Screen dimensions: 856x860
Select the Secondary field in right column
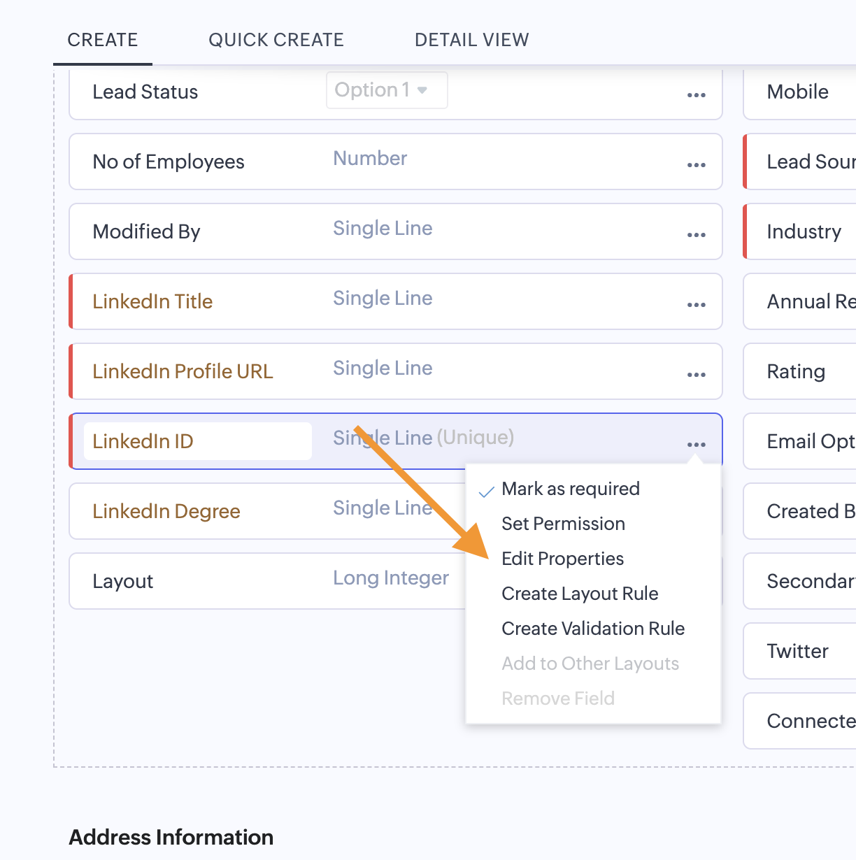click(800, 581)
